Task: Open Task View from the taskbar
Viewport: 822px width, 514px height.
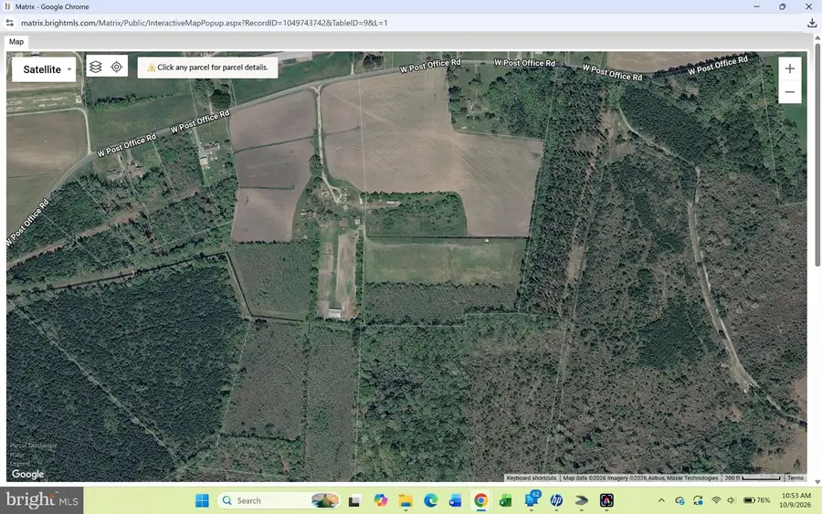Action: (354, 501)
